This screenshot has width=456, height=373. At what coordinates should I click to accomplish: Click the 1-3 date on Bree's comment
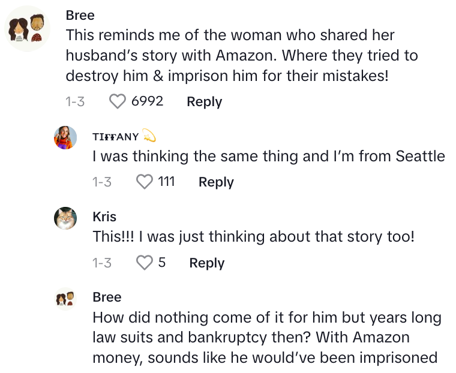pos(75,102)
